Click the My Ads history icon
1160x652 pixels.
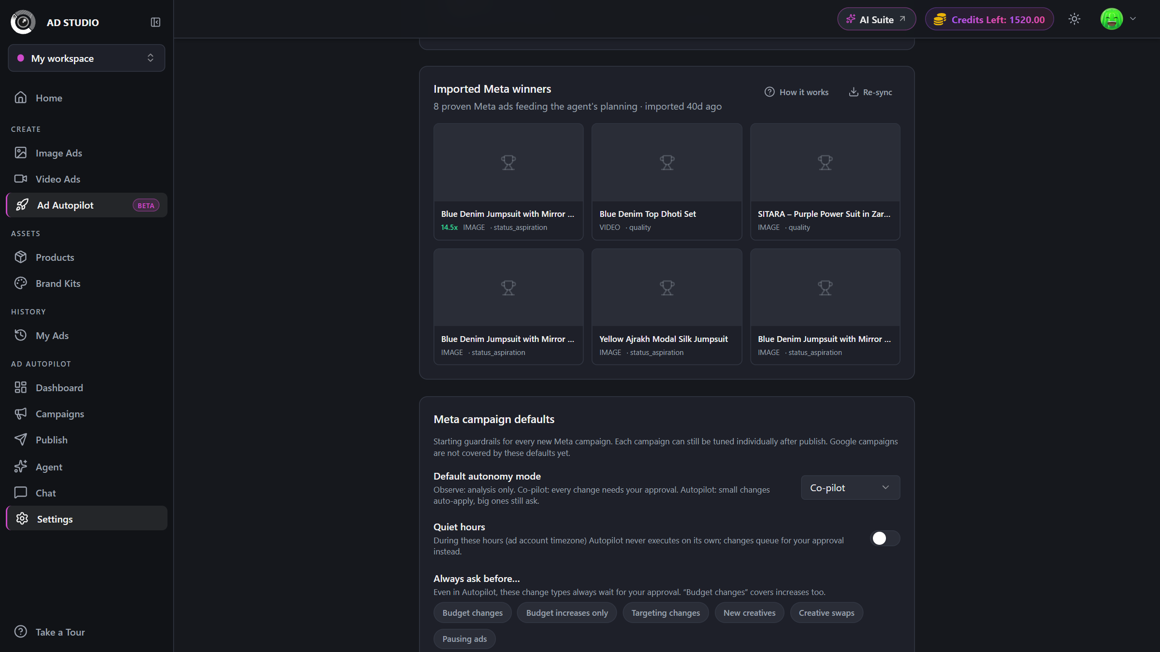pyautogui.click(x=20, y=335)
